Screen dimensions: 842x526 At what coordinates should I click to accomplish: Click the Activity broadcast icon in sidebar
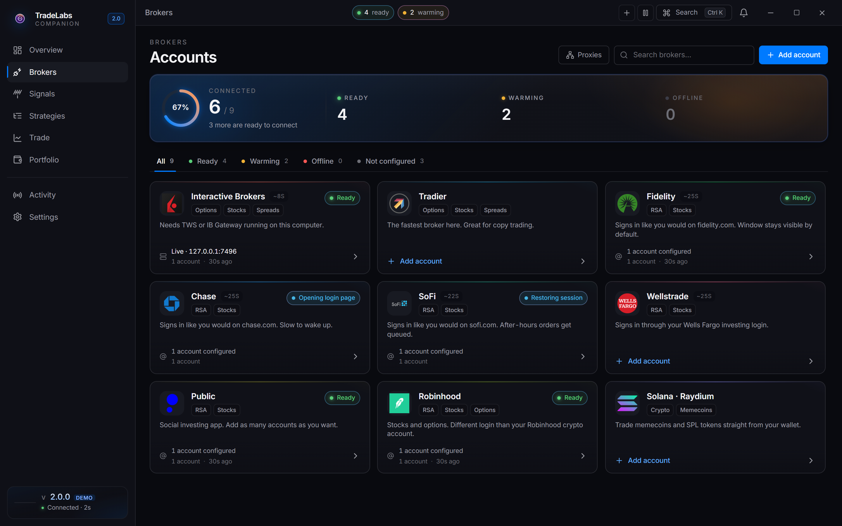click(18, 195)
